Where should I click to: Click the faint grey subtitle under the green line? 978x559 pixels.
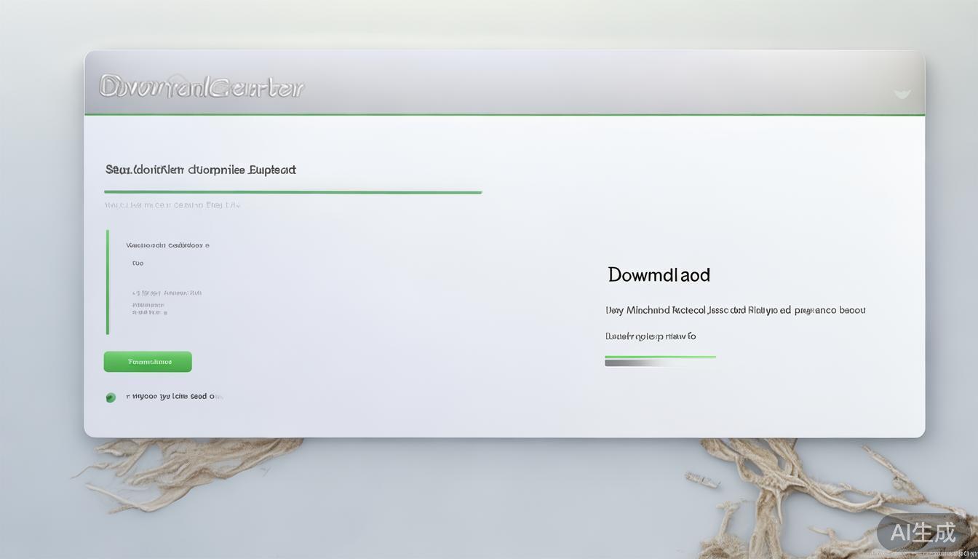[x=172, y=205]
